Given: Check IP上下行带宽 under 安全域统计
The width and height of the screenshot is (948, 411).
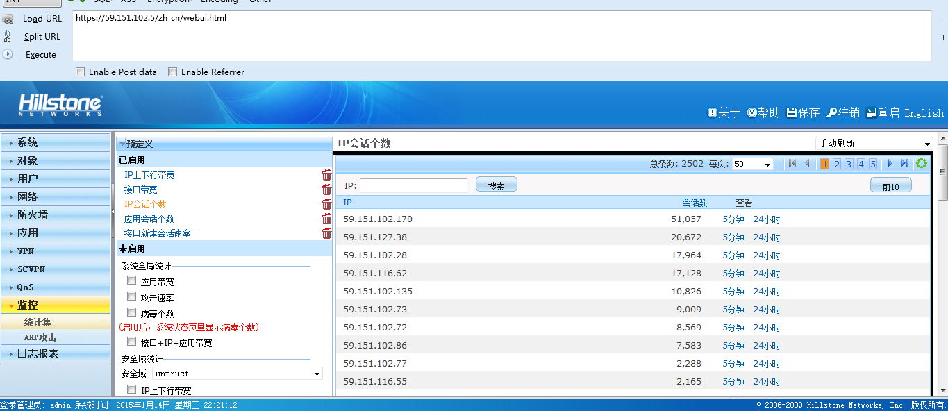Looking at the screenshot, I should [x=131, y=389].
